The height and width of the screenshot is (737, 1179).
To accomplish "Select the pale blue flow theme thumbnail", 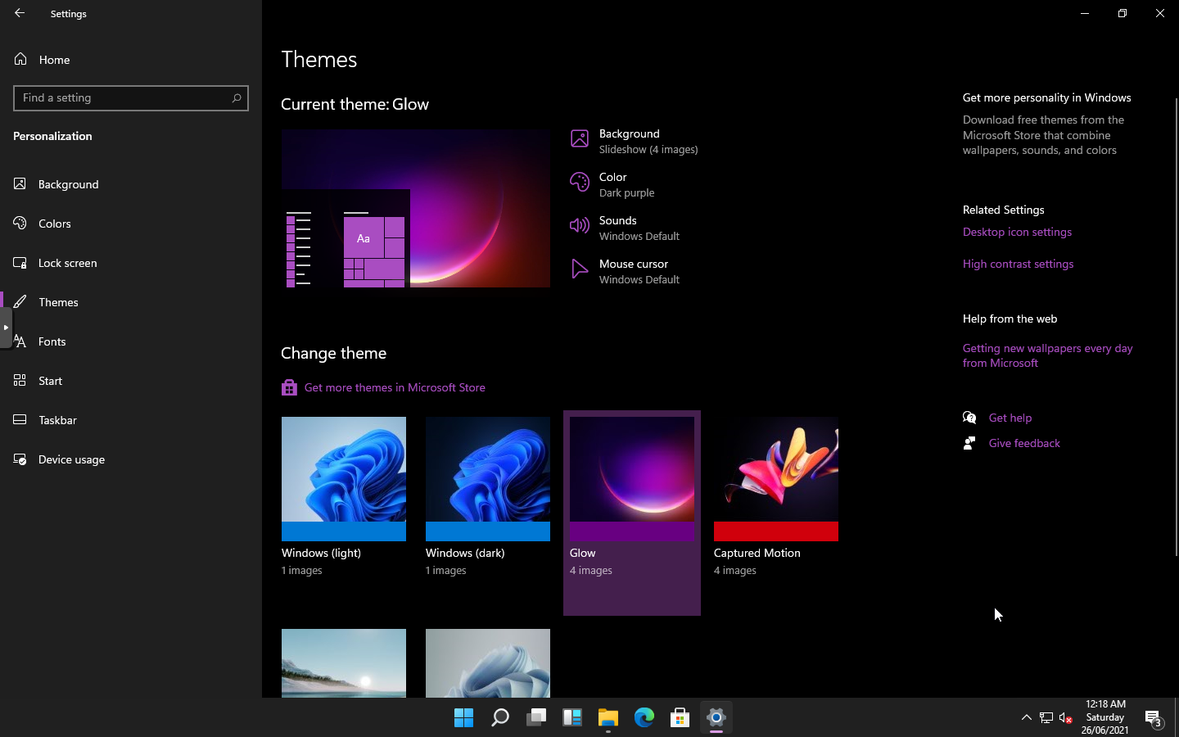I will coord(488,663).
